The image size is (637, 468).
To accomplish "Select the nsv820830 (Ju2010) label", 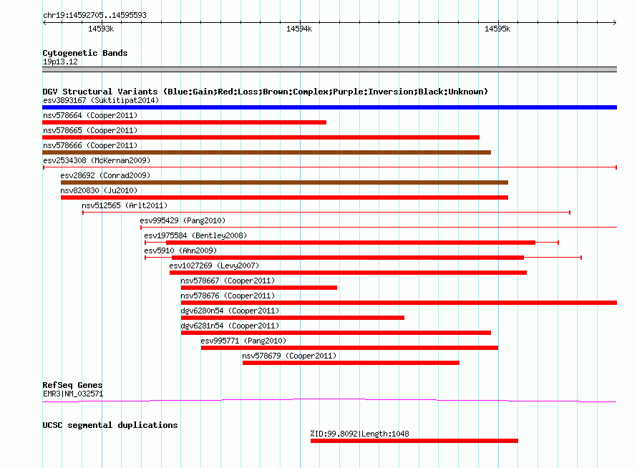I will click(x=99, y=190).
